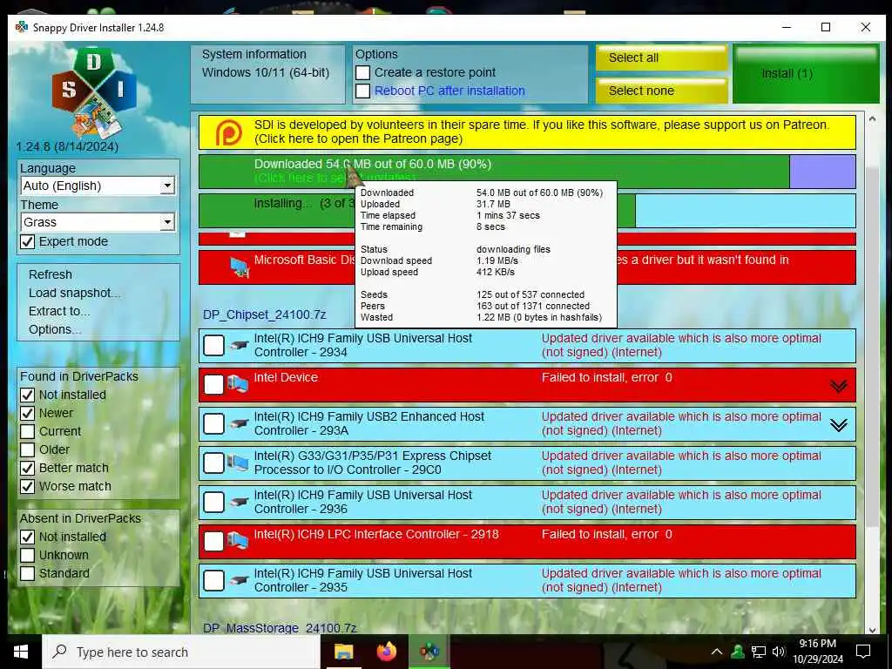
Task: Toggle Reboot PC after installation checkbox
Action: click(363, 91)
